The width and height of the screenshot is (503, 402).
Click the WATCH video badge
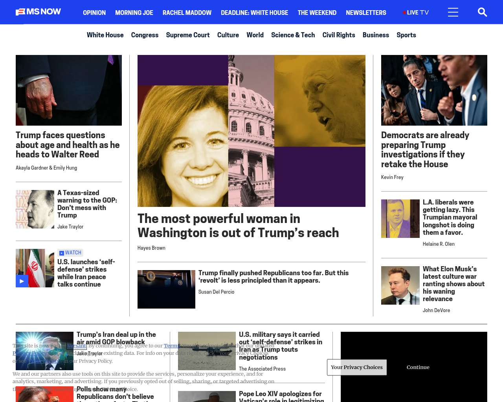[x=70, y=253]
